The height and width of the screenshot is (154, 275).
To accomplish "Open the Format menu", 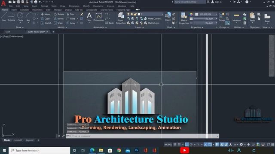I will [44, 6].
